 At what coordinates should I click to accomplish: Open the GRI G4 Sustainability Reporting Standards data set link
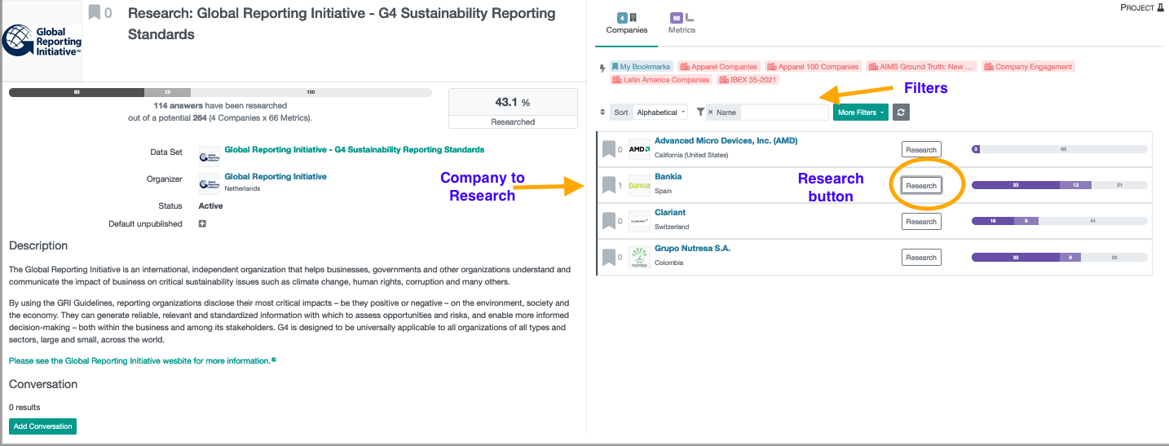[x=354, y=150]
